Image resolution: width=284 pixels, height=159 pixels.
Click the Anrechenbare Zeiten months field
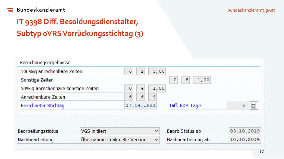141,97
